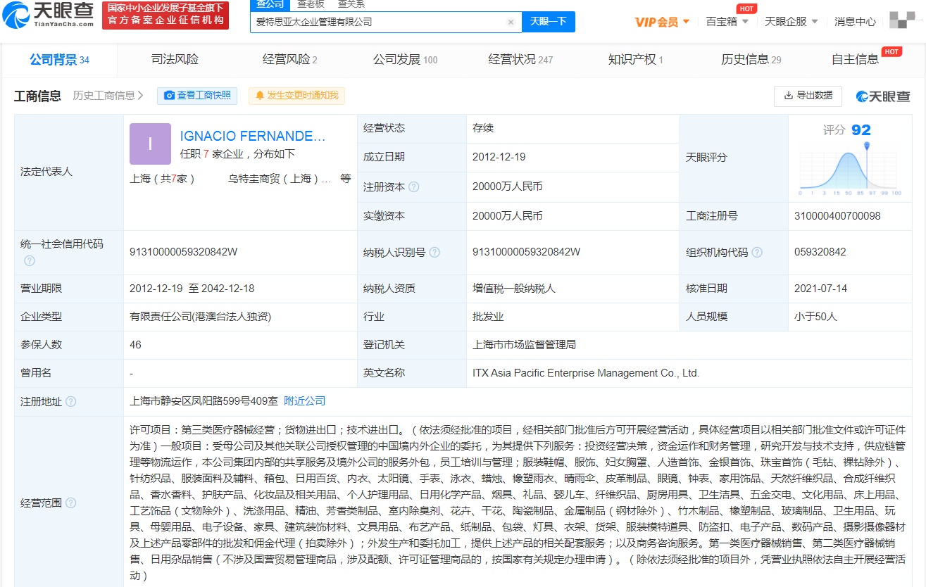This screenshot has width=926, height=587.
Task: Click the credit code 91310000059320842W under 统一社会信用代码
Action: (x=184, y=251)
